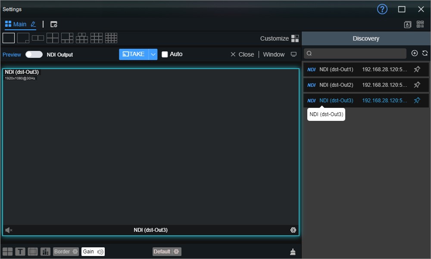Open Customize layout

[x=279, y=38]
